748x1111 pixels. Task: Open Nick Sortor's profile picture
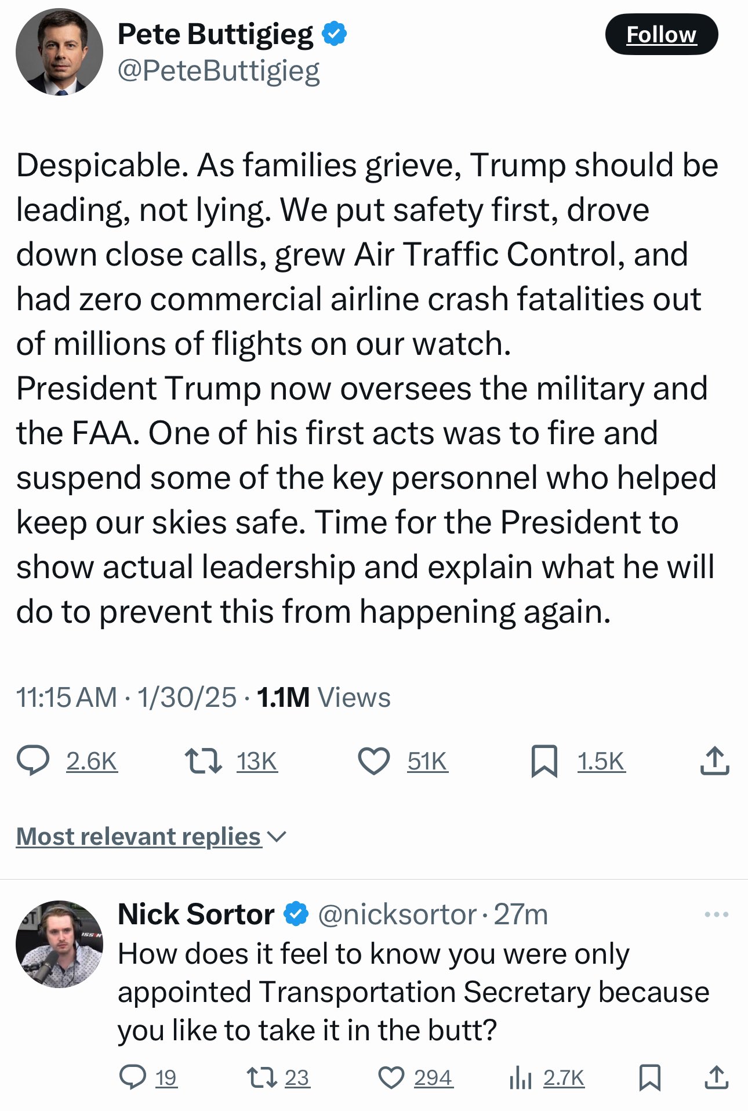click(x=59, y=944)
